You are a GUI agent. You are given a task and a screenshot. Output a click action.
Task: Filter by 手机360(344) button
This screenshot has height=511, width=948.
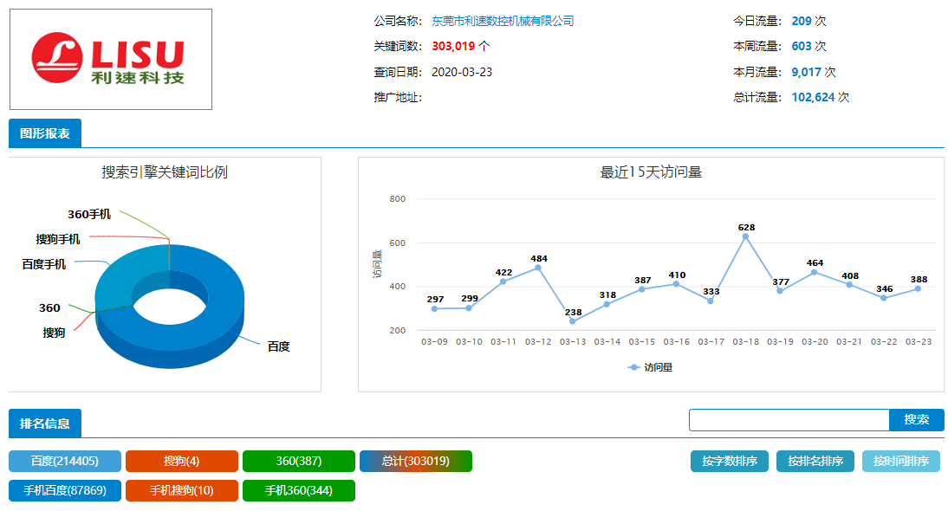pos(299,490)
